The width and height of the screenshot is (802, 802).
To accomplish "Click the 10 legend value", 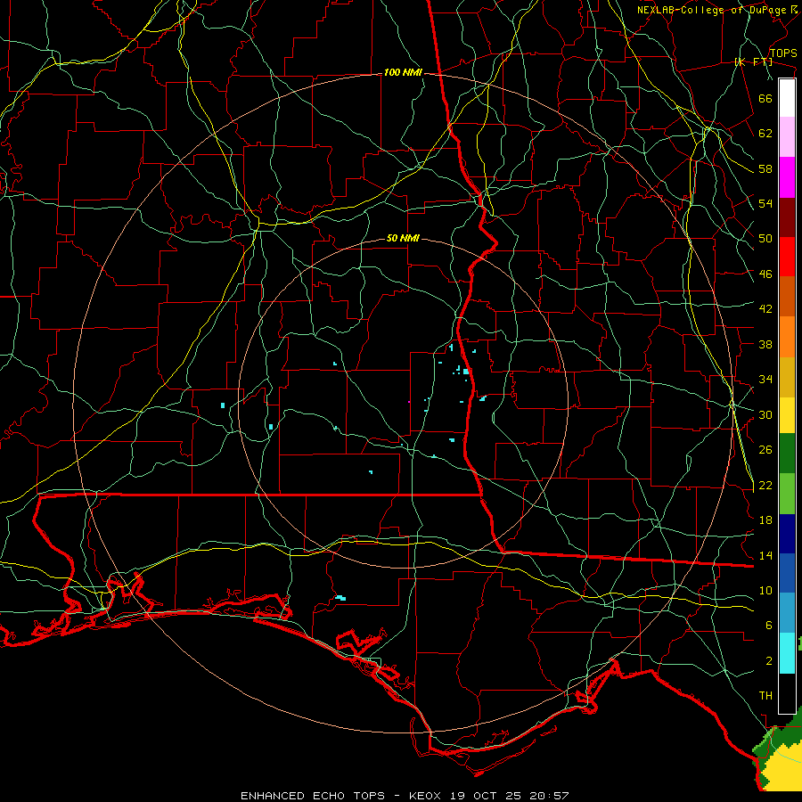I will 765,590.
